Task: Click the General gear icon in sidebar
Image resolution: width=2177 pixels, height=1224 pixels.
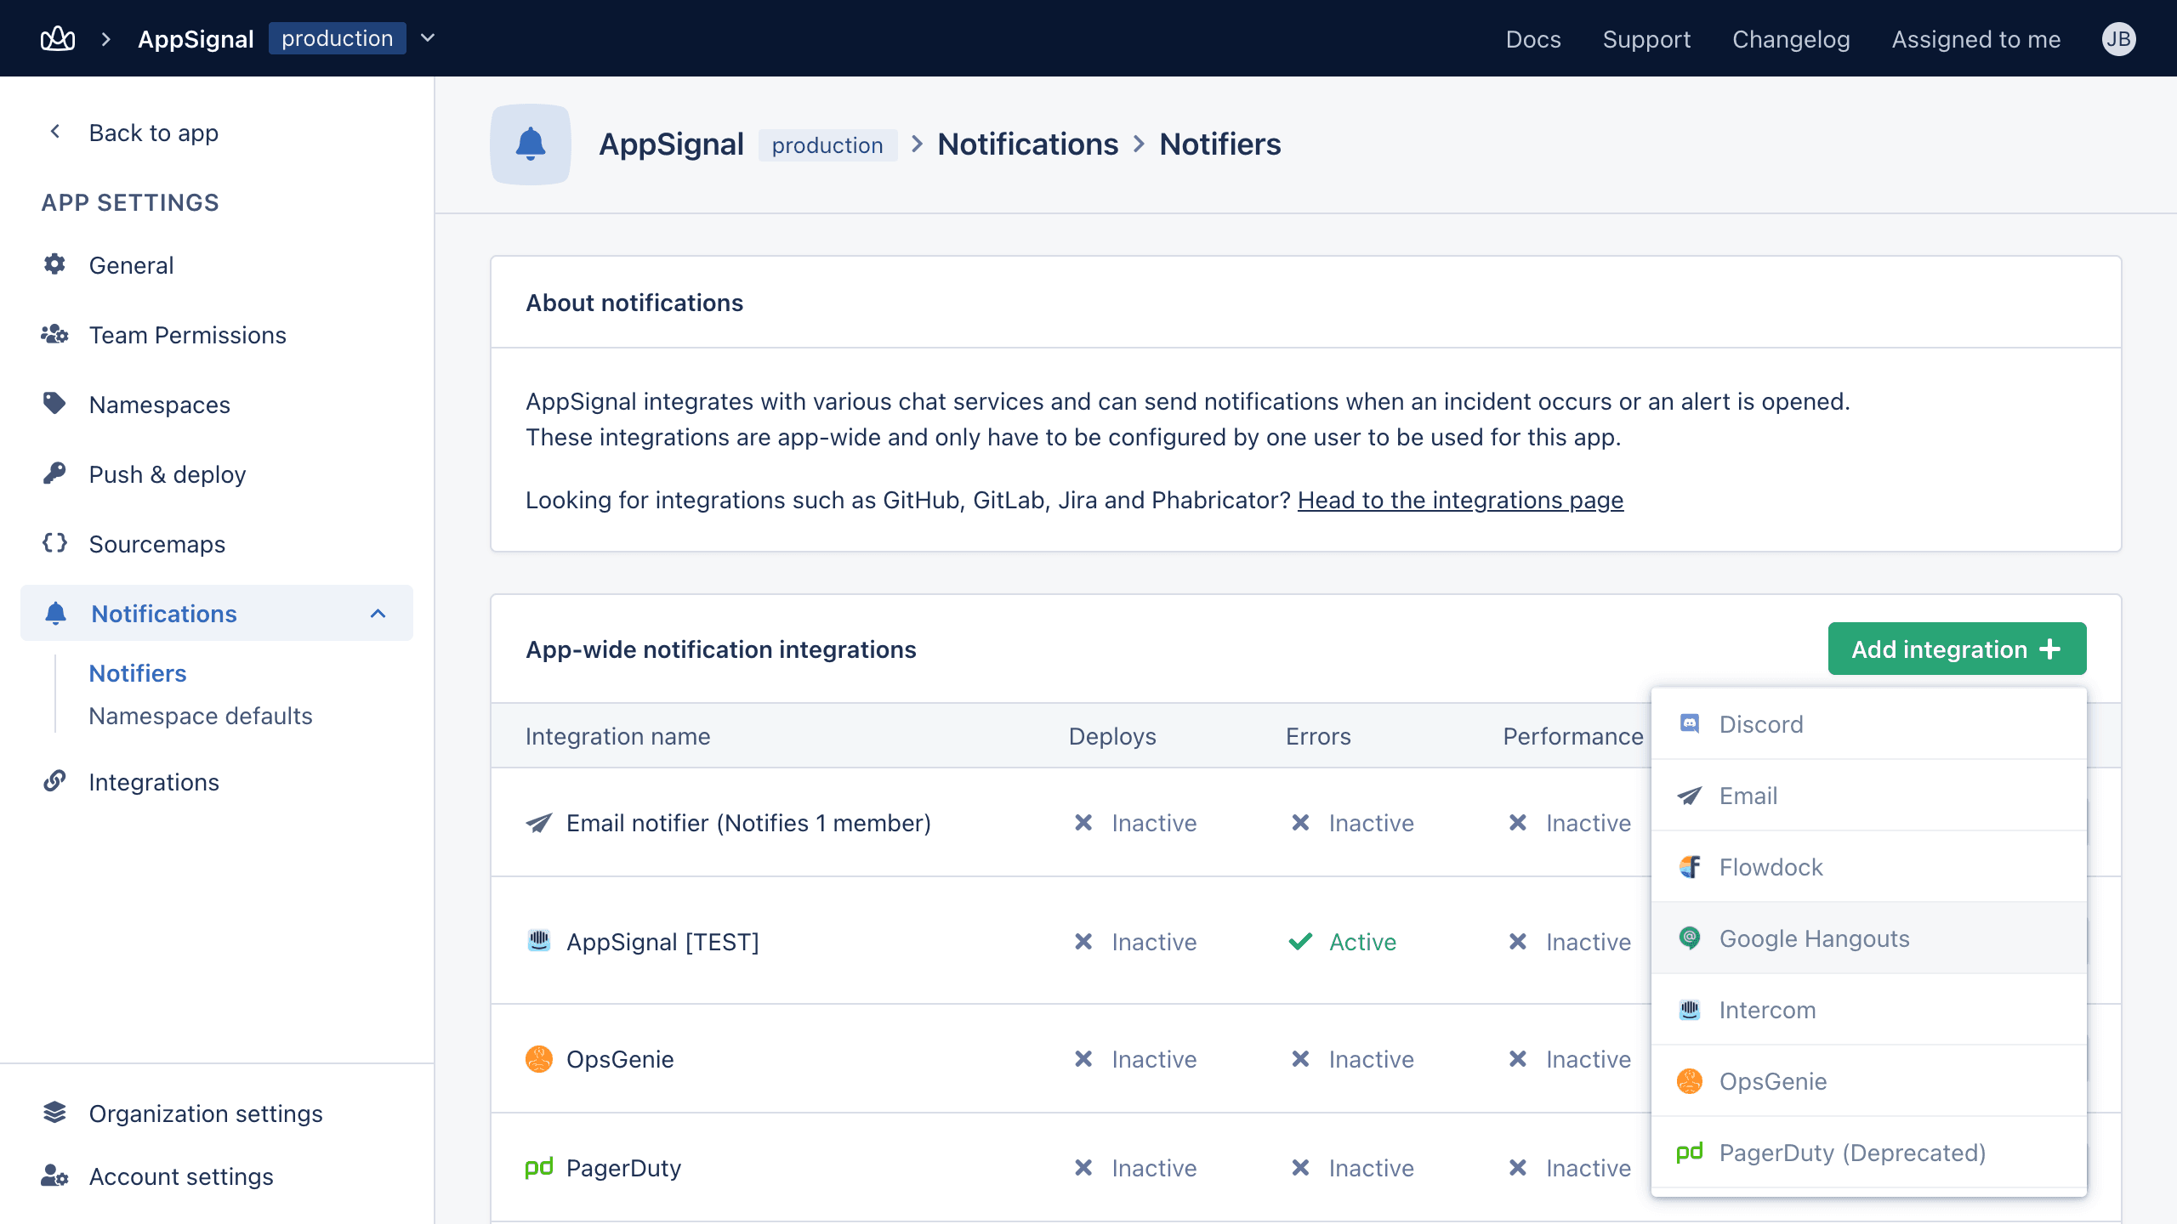Action: pos(54,264)
